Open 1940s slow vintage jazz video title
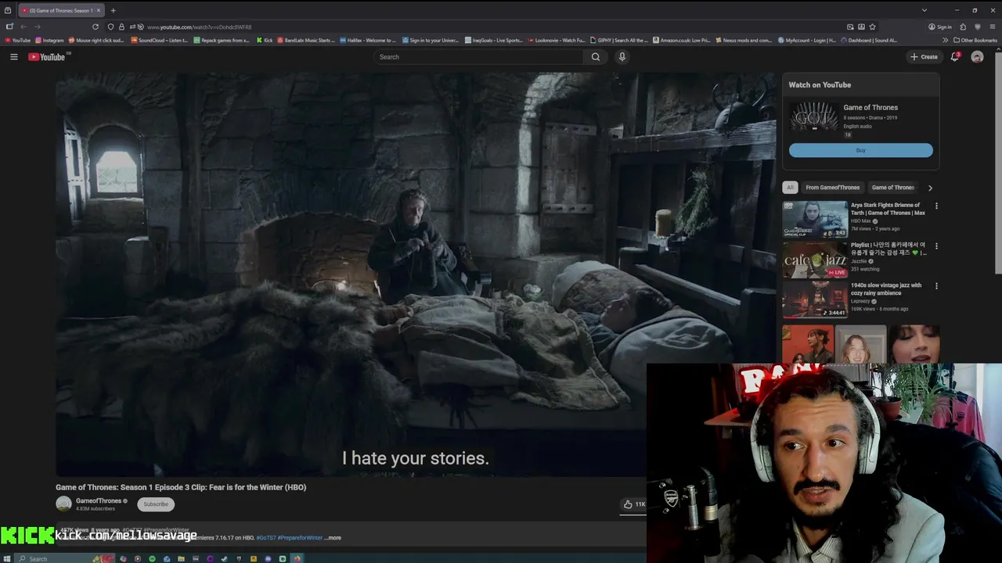Viewport: 1002px width, 563px height. (886, 289)
